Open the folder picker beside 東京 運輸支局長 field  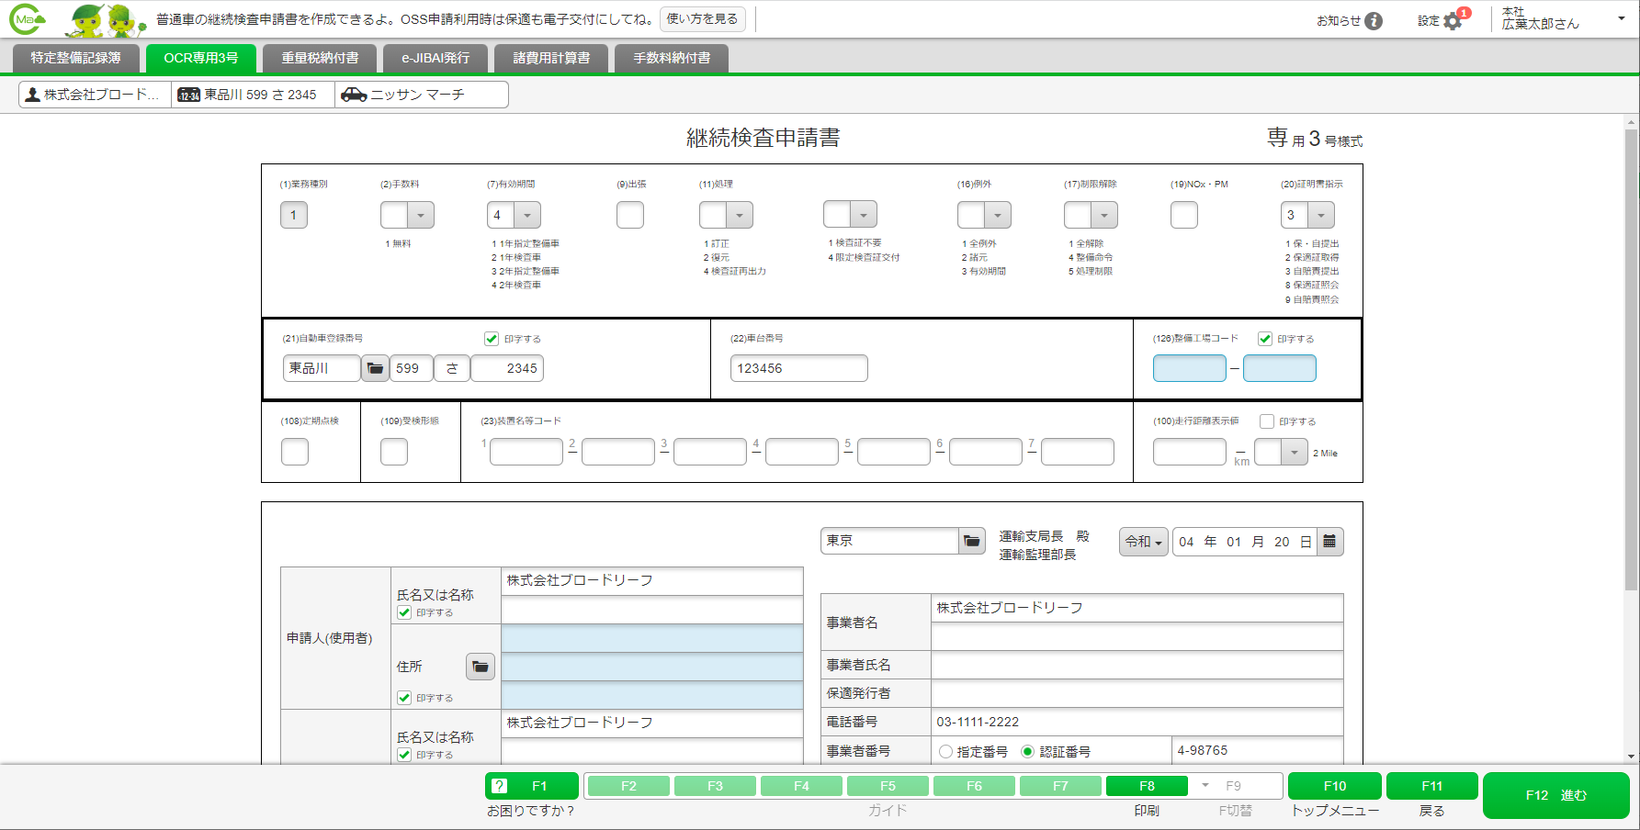(972, 541)
